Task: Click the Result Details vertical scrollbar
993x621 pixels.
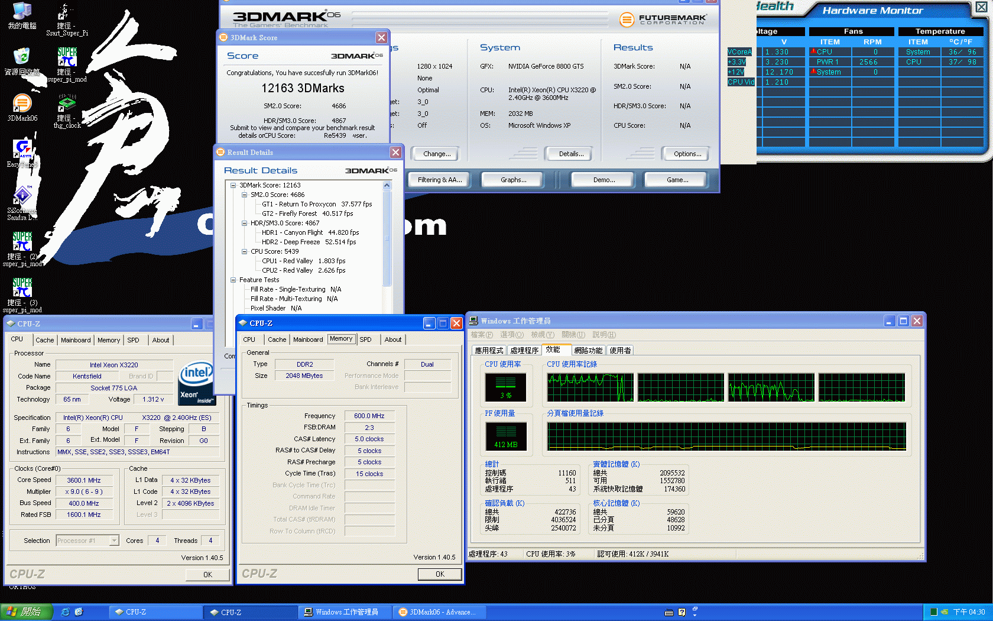Action: pyautogui.click(x=387, y=238)
